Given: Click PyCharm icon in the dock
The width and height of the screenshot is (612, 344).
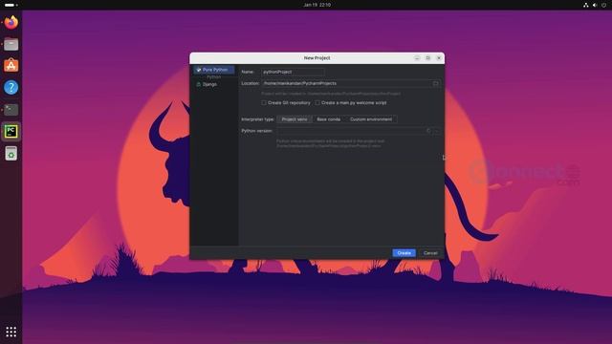Looking at the screenshot, I should click(11, 132).
